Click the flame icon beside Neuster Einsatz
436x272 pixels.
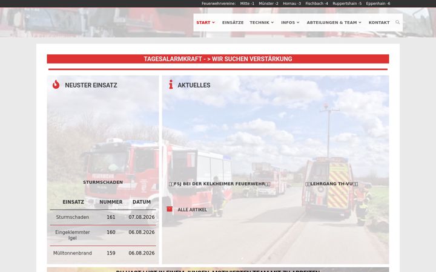(x=56, y=85)
